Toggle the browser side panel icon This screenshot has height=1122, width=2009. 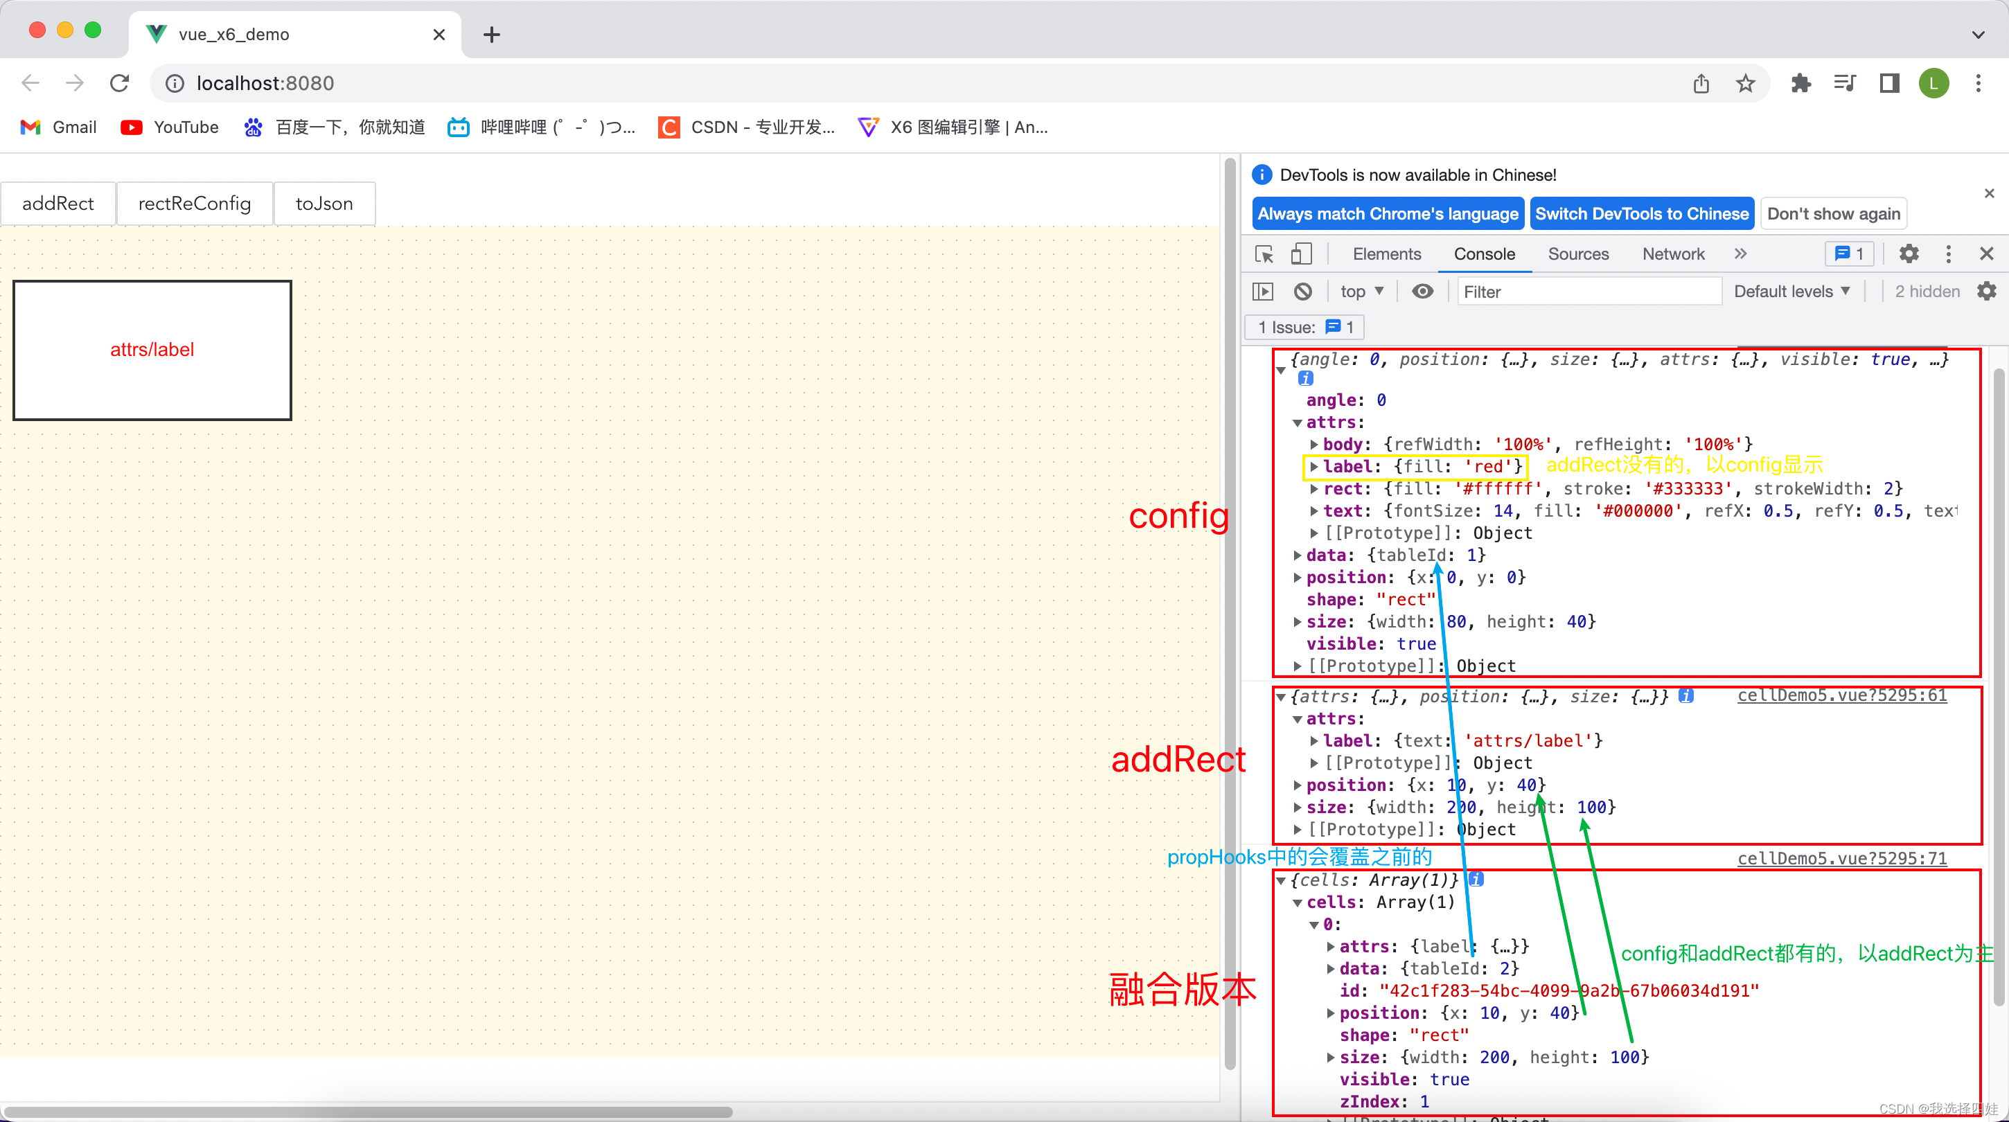[x=1889, y=83]
